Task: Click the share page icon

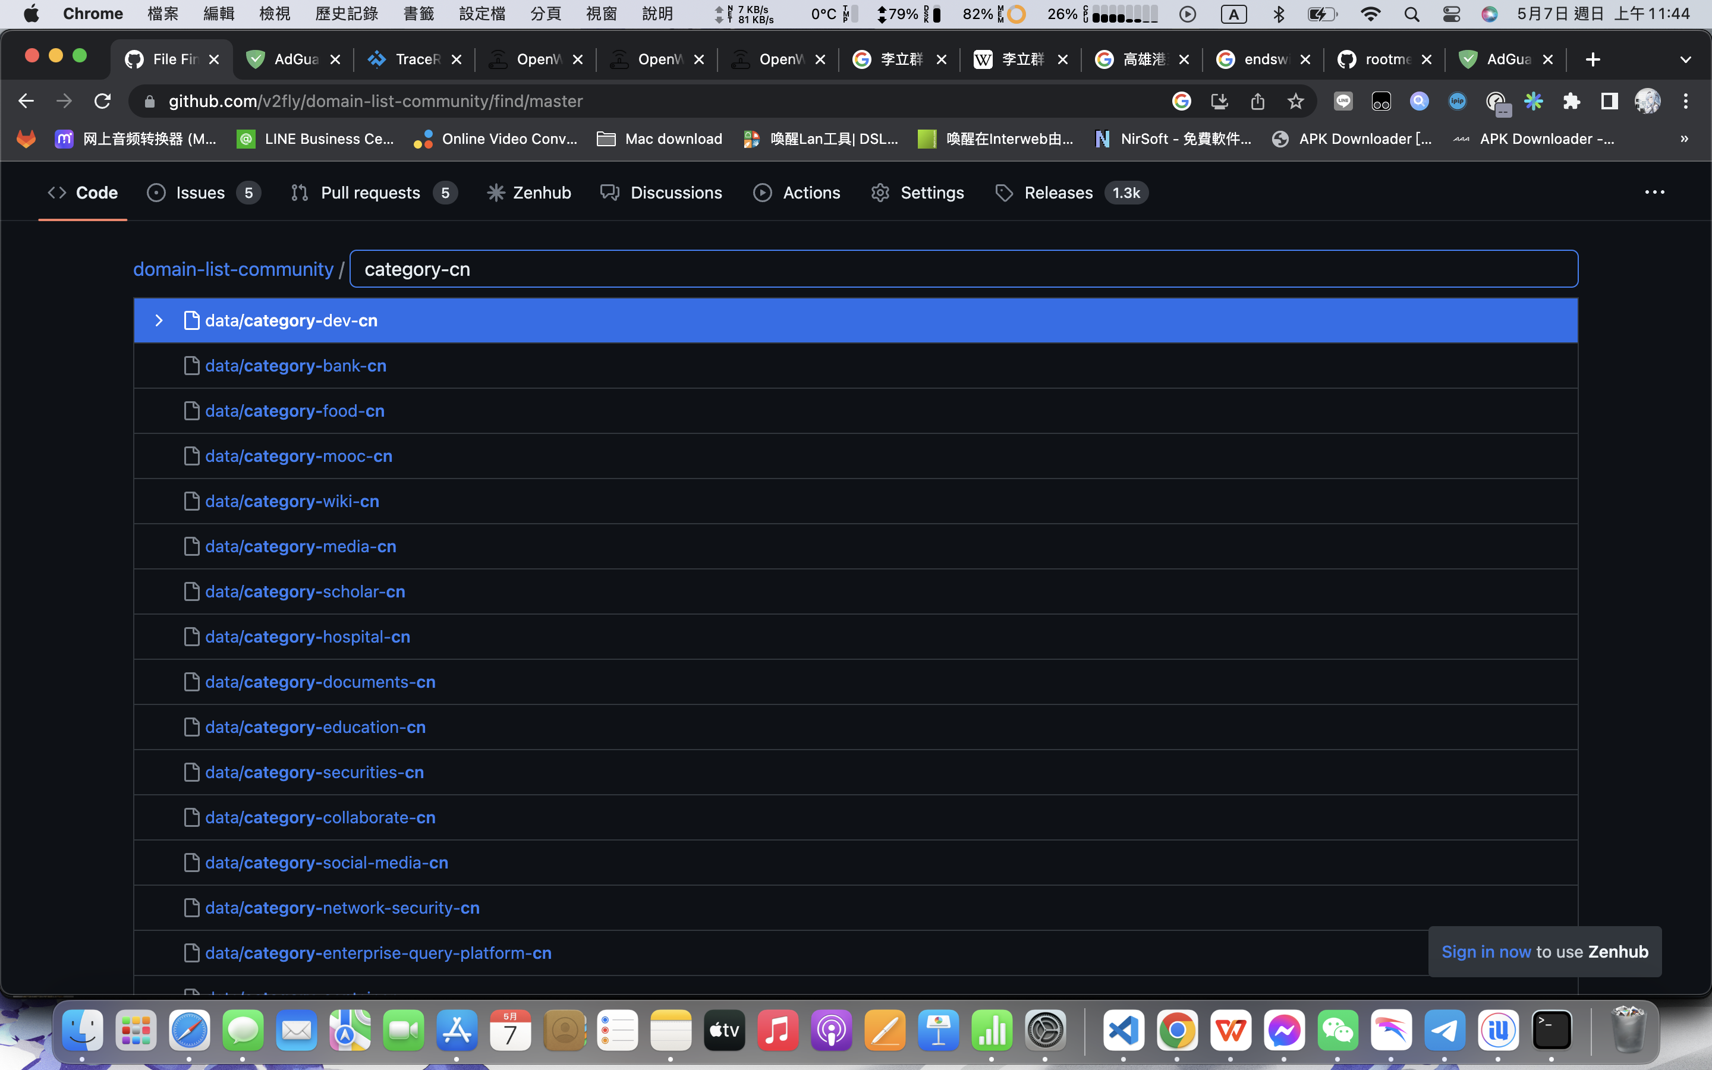Action: tap(1257, 101)
